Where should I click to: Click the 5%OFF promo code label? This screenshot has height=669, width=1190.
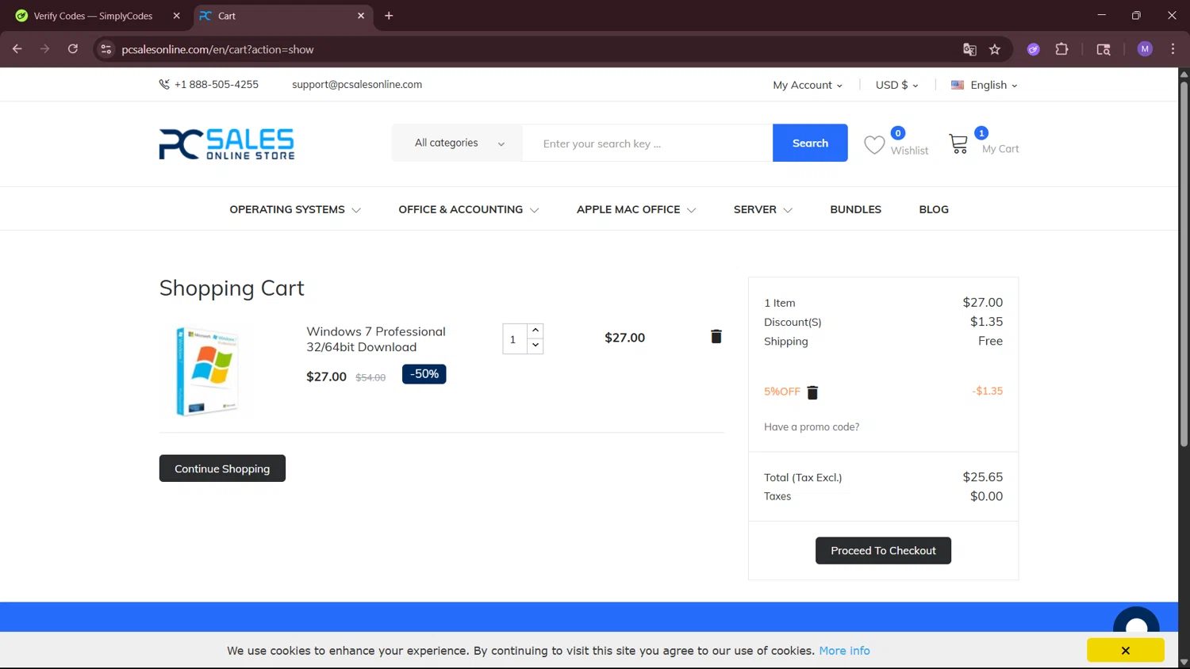782,392
